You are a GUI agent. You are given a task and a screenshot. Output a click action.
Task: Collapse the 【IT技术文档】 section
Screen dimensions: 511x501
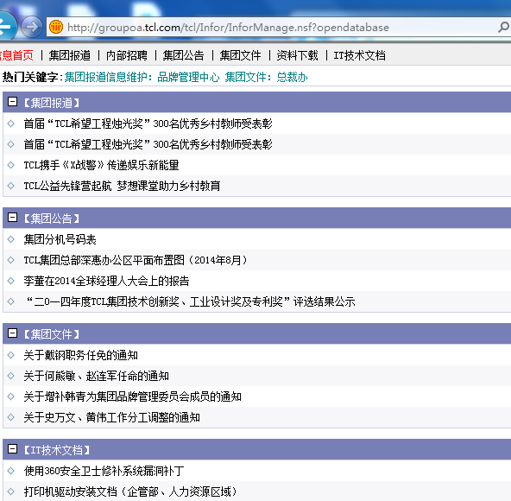pyautogui.click(x=12, y=449)
